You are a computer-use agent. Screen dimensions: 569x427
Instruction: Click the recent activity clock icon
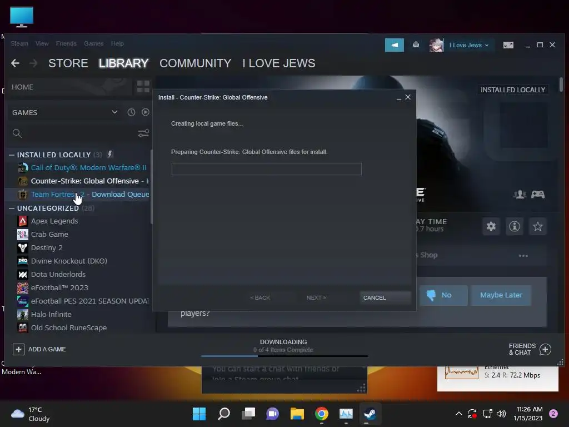(131, 112)
